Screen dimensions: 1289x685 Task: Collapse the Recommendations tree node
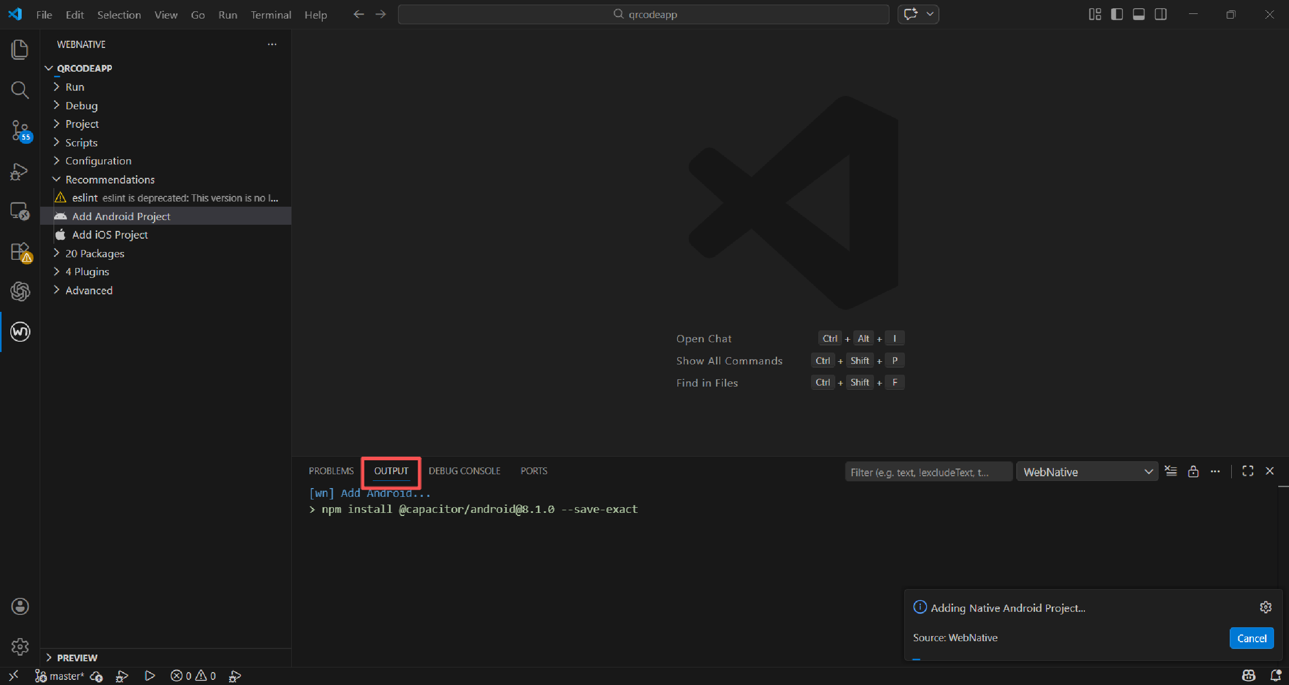[x=57, y=179]
